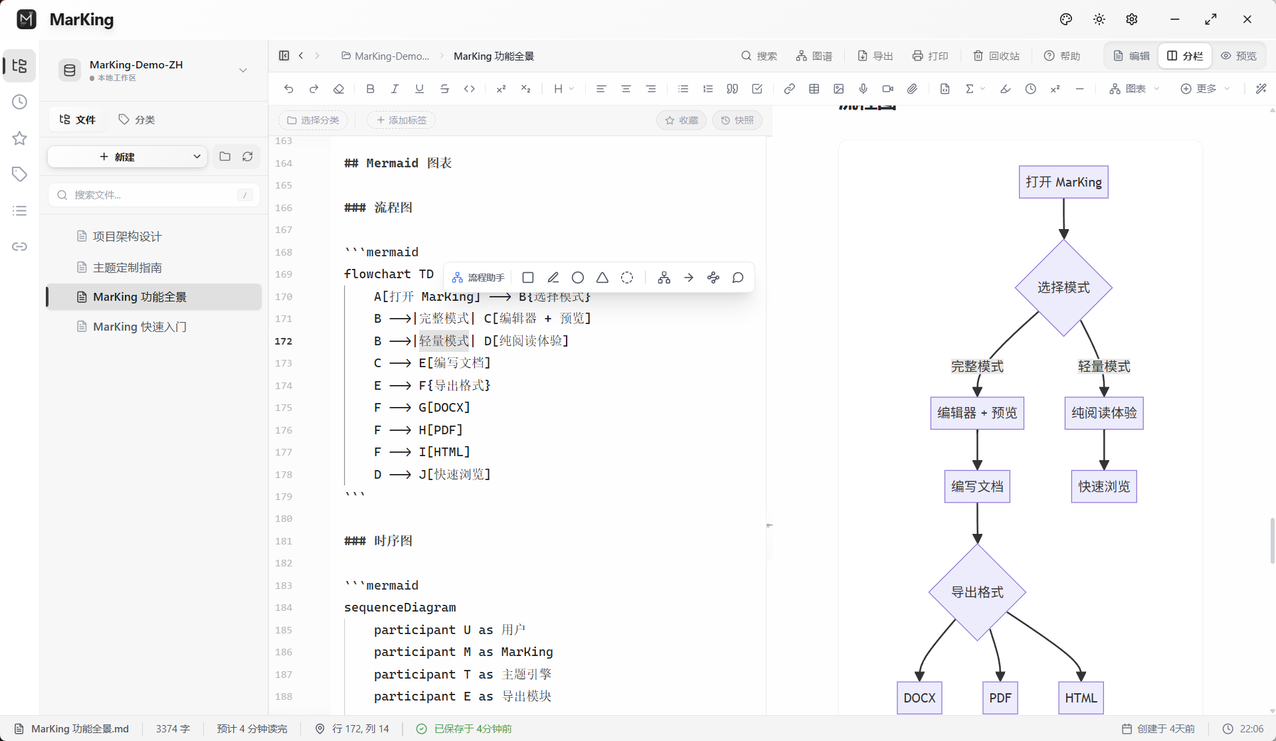Add a circle node from flowchart helper
The width and height of the screenshot is (1276, 741).
(x=578, y=278)
